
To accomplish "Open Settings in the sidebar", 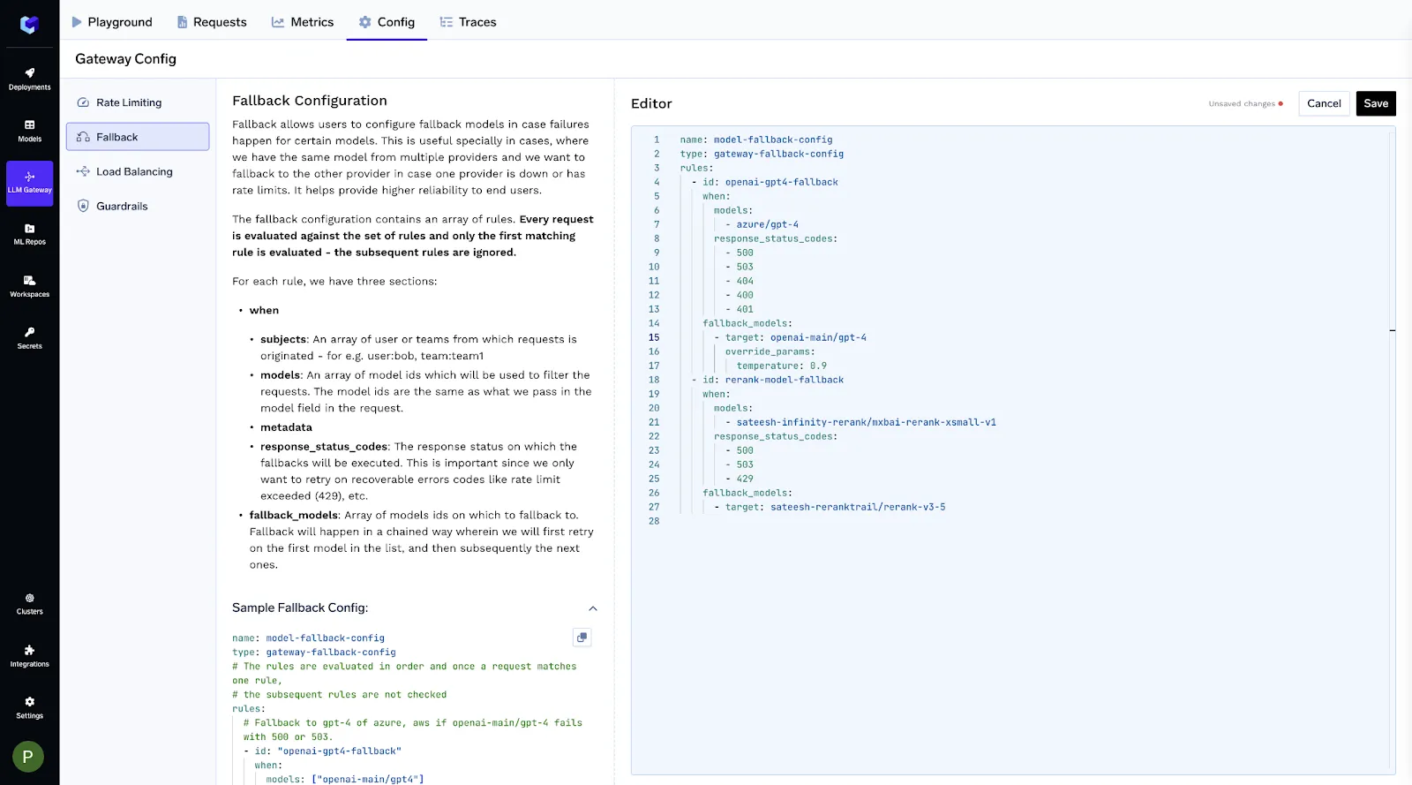I will click(x=29, y=708).
